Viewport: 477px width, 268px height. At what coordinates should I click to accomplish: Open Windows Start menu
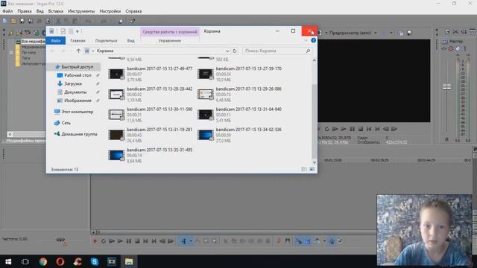point(8,261)
